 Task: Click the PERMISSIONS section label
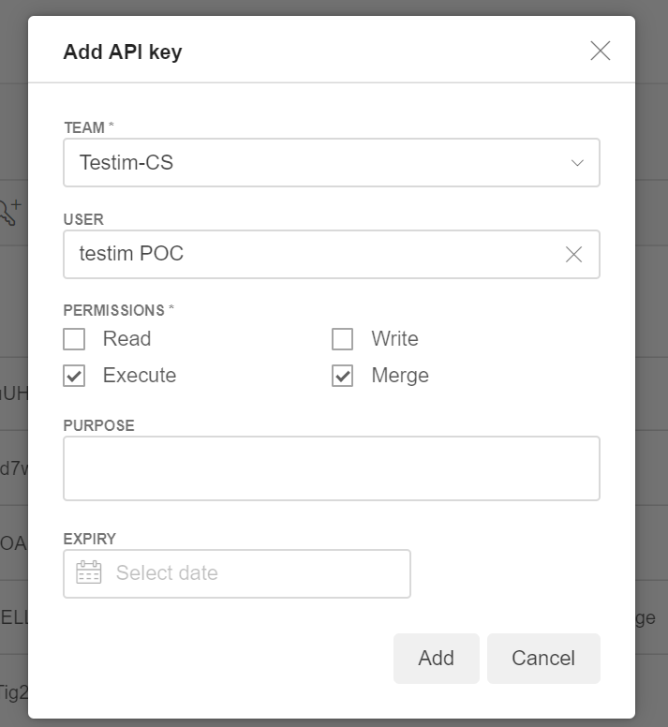(x=114, y=310)
